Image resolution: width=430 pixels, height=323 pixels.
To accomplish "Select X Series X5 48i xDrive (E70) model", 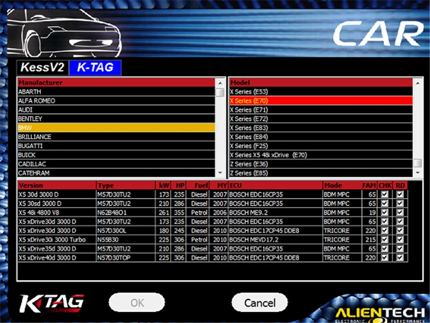I will pos(321,155).
